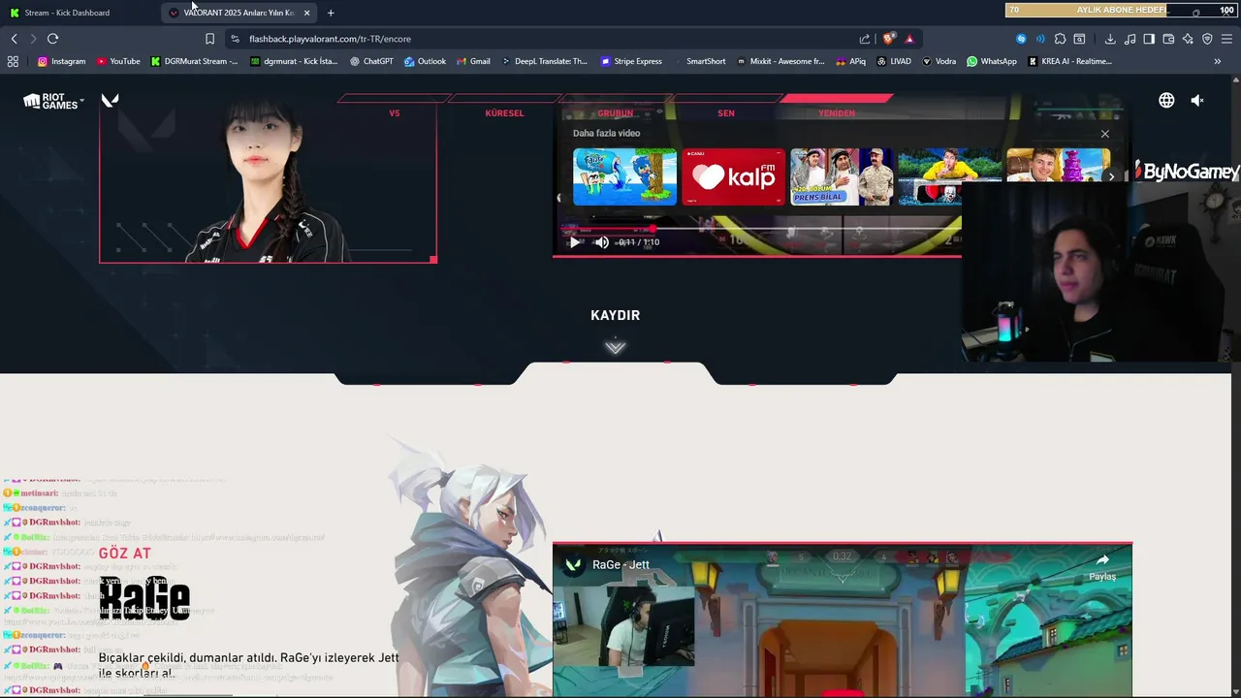This screenshot has width=1241, height=698.
Task: Open the Instagram bookmark
Action: tap(62, 61)
